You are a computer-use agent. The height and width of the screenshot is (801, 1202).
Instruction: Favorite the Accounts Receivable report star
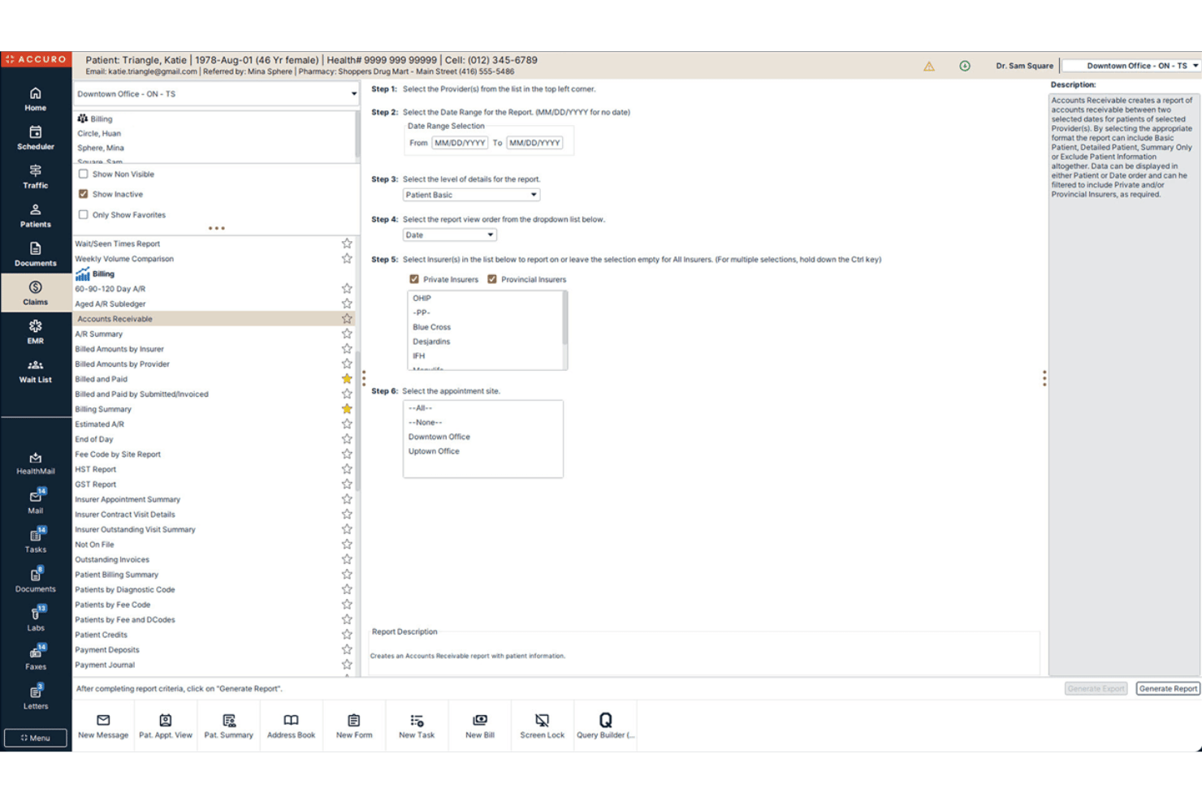(x=347, y=319)
